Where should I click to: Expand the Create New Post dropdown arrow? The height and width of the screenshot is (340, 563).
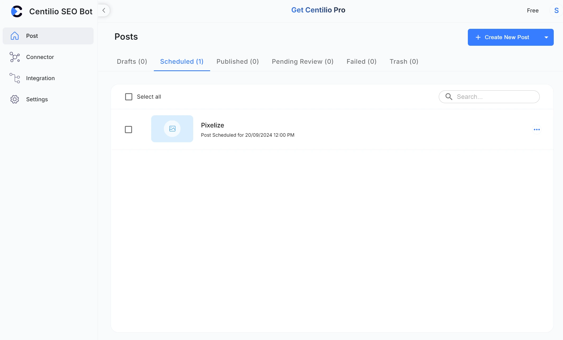[x=546, y=37]
